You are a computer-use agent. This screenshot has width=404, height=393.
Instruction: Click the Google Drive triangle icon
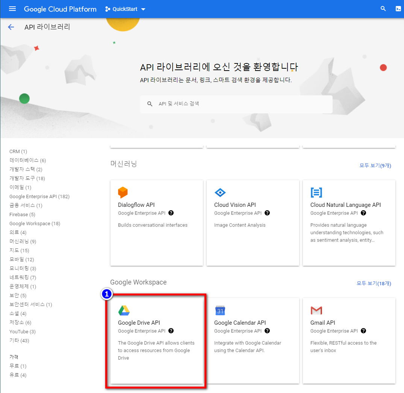(124, 310)
